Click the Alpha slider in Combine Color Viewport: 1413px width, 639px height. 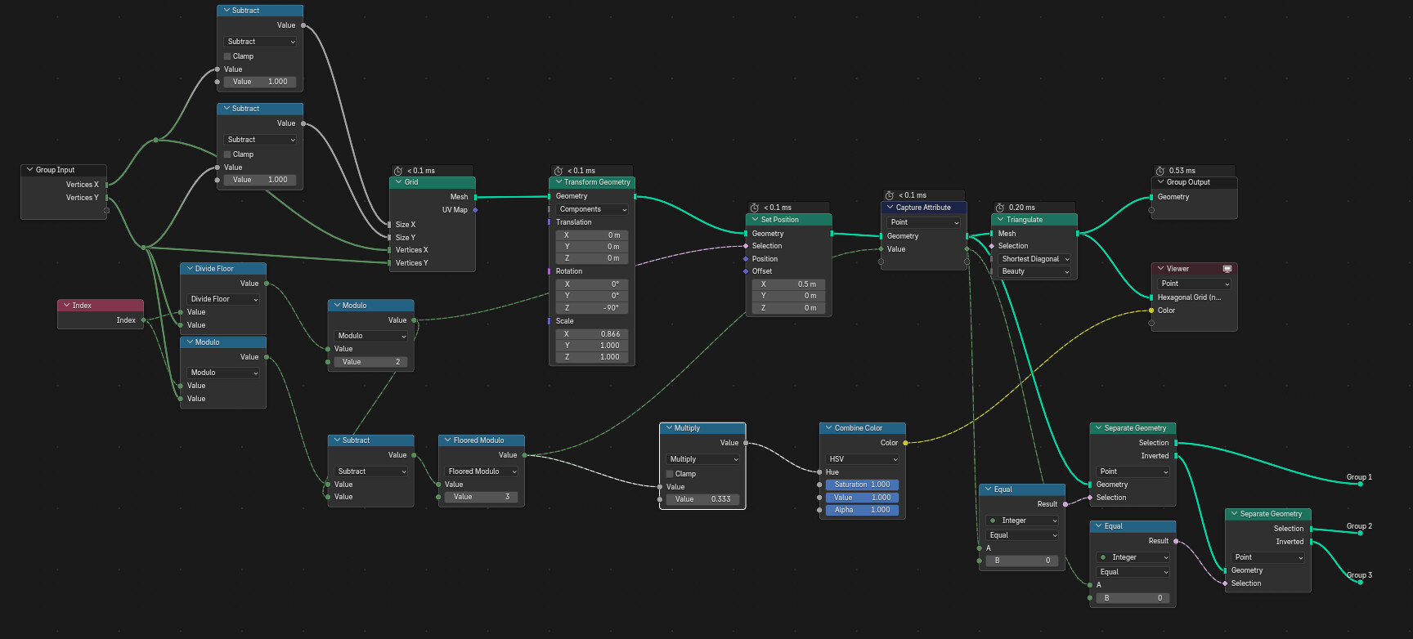863,510
